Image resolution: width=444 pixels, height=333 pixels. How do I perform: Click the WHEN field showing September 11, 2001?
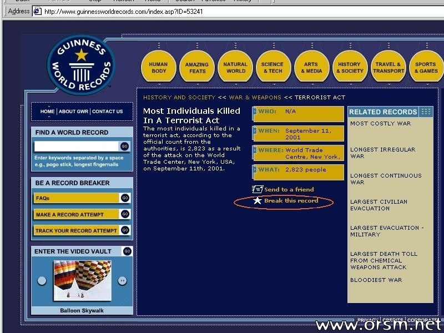(299, 133)
